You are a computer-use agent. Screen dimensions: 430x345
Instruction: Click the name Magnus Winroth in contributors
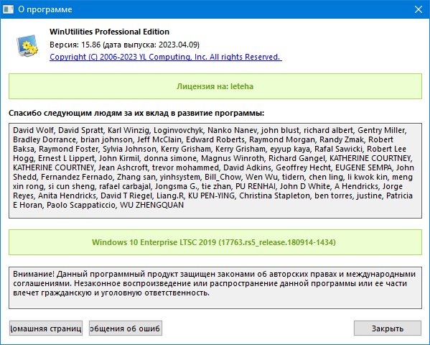click(x=233, y=158)
